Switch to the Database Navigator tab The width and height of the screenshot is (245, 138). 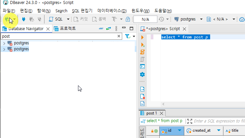pos(26,29)
